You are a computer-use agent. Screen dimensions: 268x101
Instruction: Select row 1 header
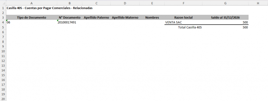3,8
